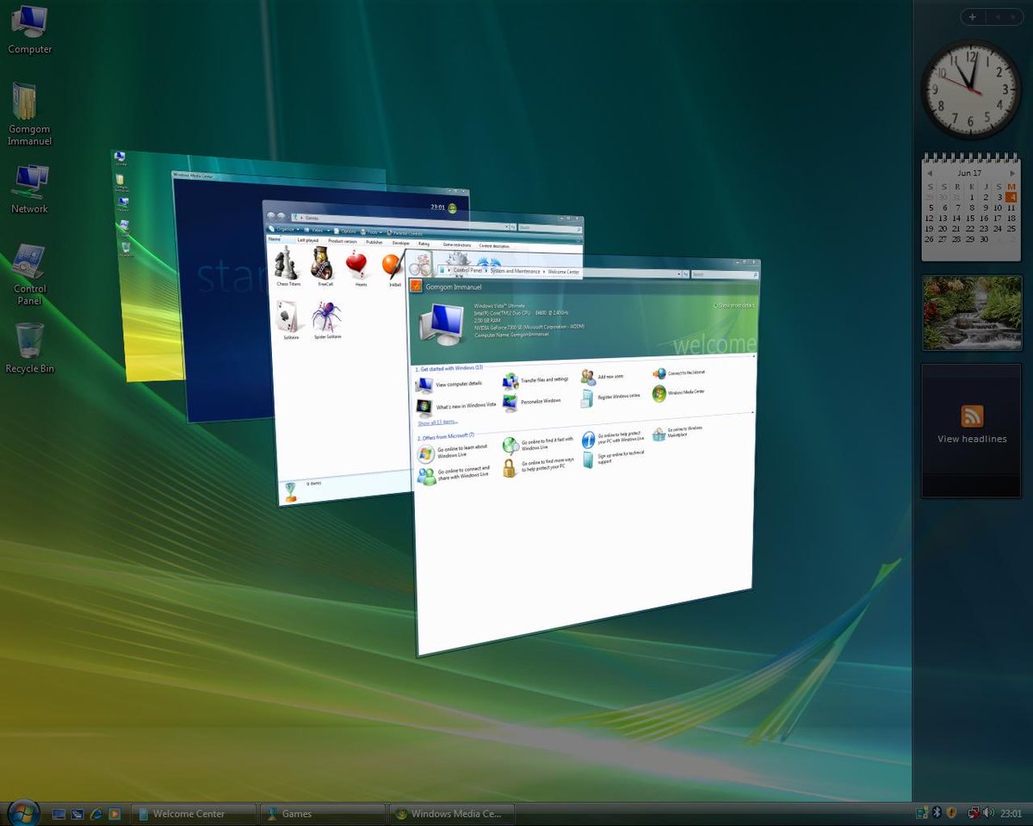Click Connect to the Internet item
Viewport: 1033px width, 826px height.
679,373
